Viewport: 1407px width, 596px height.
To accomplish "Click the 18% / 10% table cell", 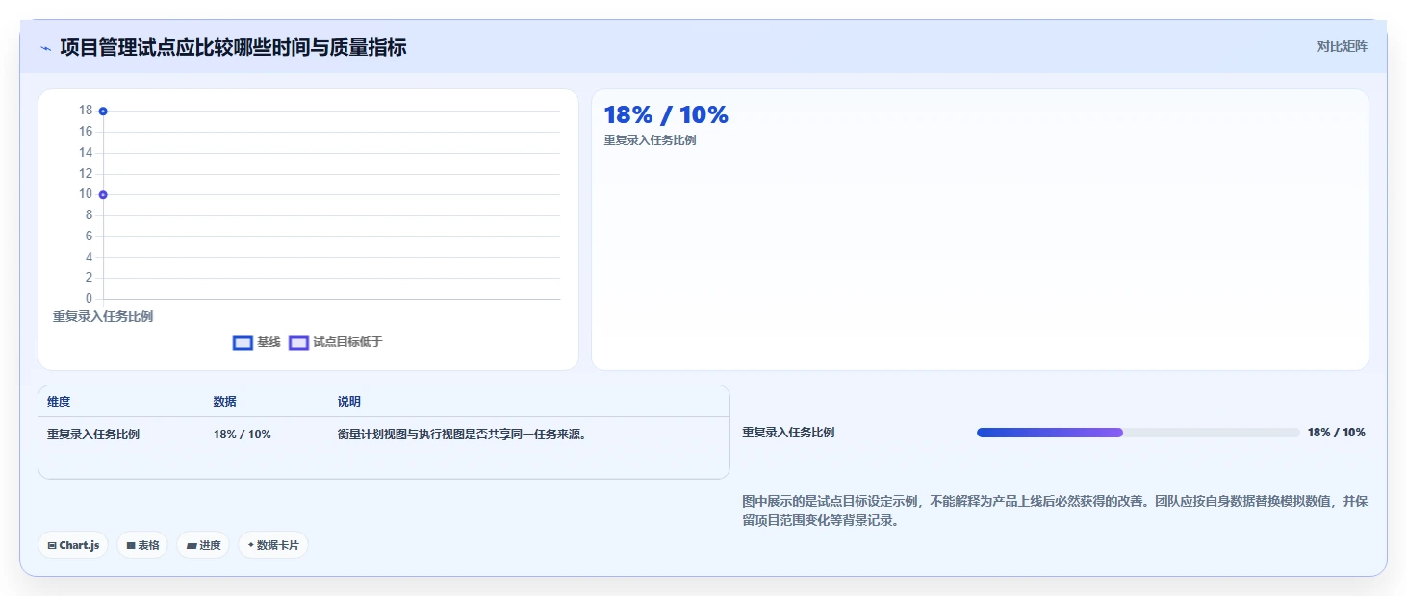I will [243, 435].
